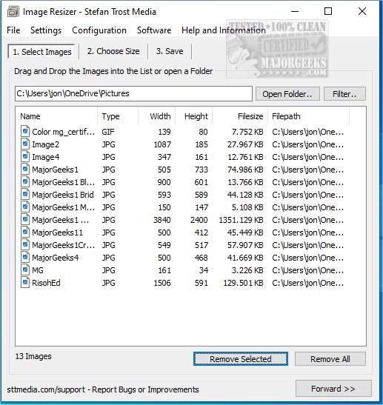383x405 pixels.
Task: Proceed with the Forward >> button
Action: point(333,389)
